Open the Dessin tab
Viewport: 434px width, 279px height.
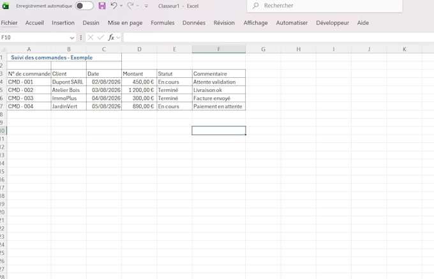91,23
